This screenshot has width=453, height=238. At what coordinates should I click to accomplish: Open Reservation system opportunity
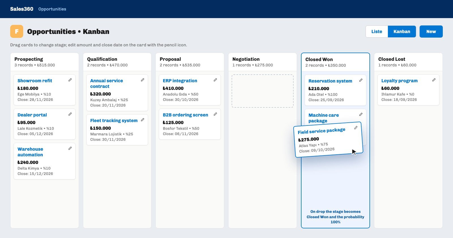coord(330,81)
